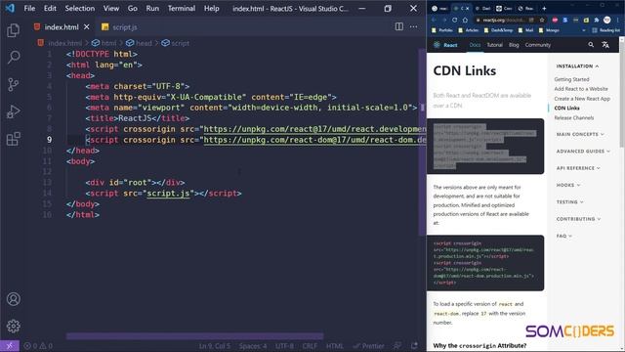Open the Extensions view
Screen dimensions: 625x352
13,139
